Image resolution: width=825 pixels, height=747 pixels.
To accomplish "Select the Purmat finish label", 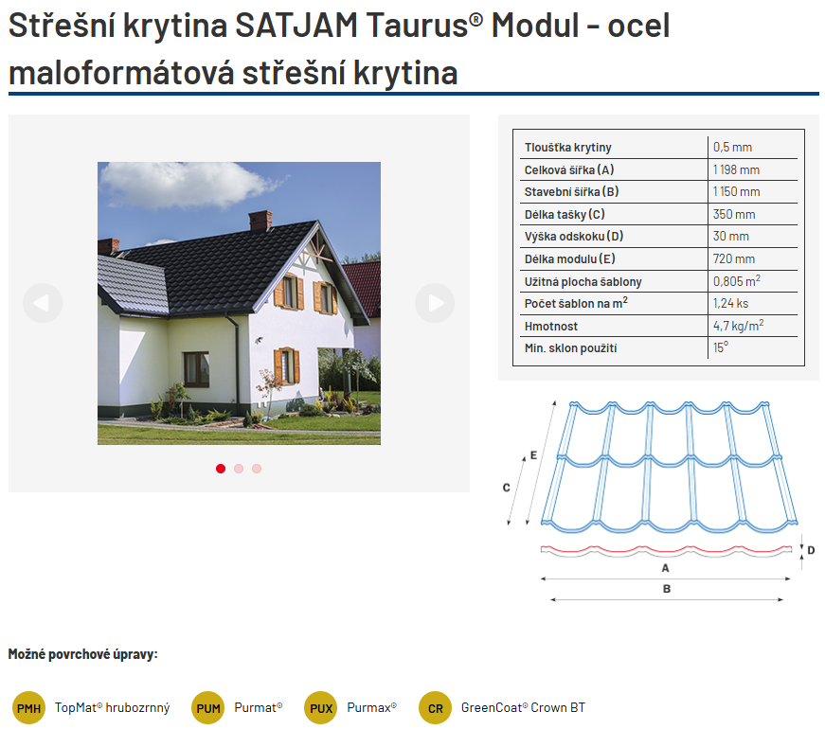I will point(259,707).
